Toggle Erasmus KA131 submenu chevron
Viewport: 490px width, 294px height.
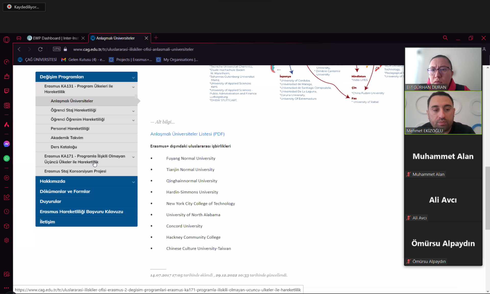(x=133, y=87)
